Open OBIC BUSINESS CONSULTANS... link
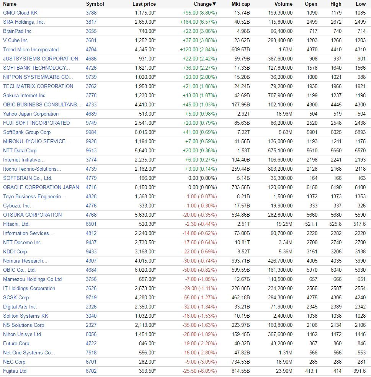 [x=42, y=104]
